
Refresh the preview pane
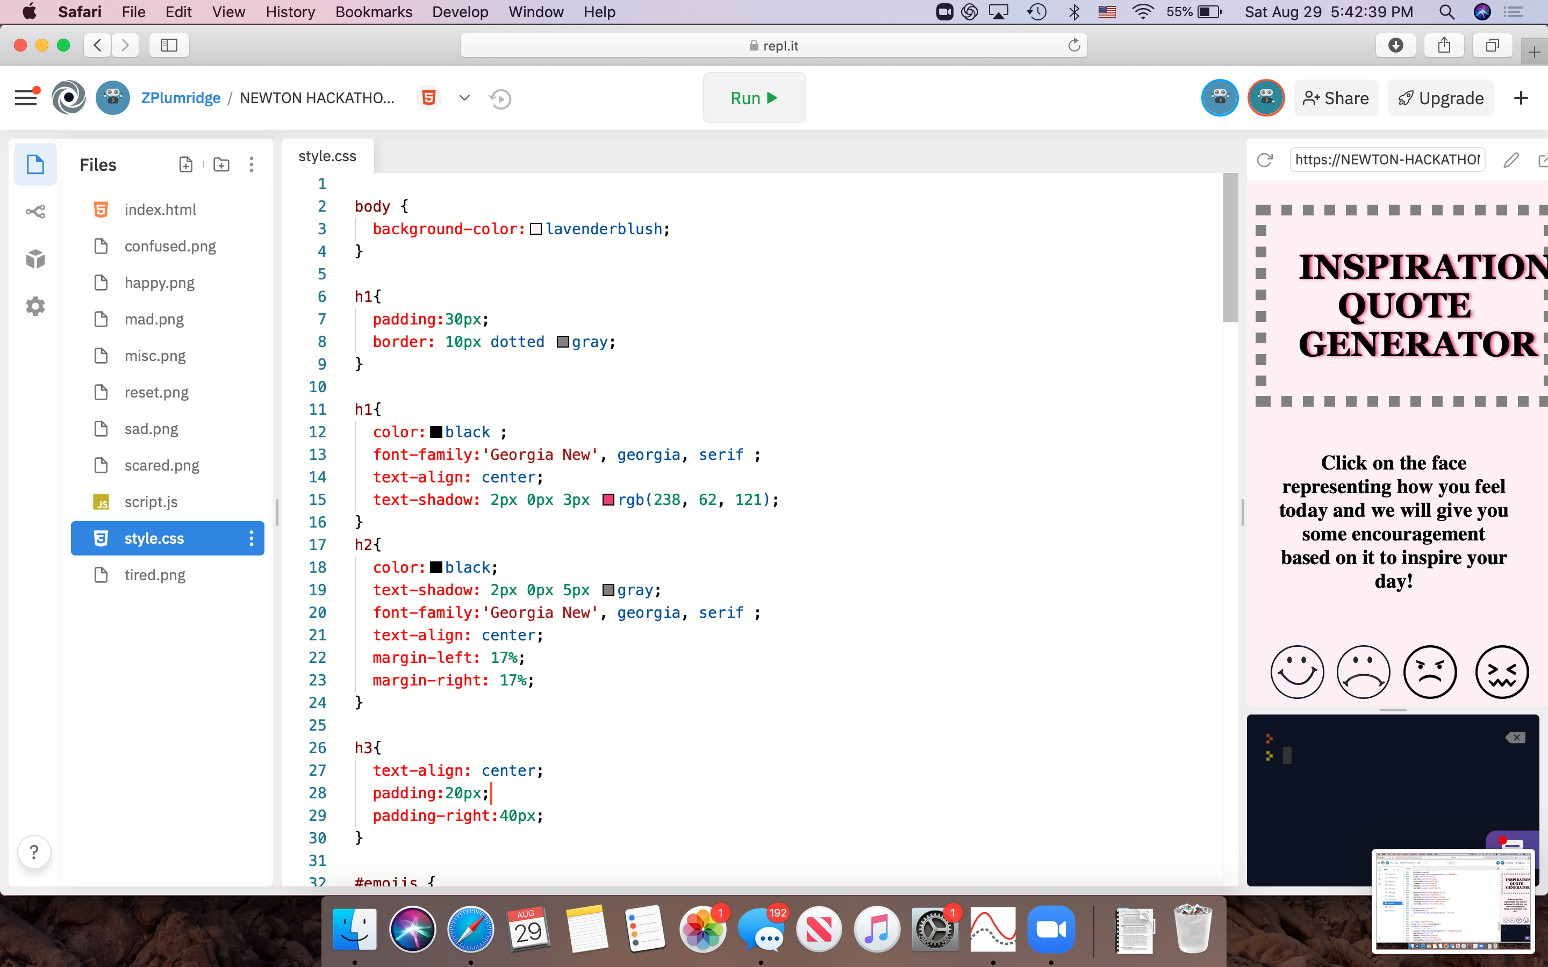coord(1265,160)
